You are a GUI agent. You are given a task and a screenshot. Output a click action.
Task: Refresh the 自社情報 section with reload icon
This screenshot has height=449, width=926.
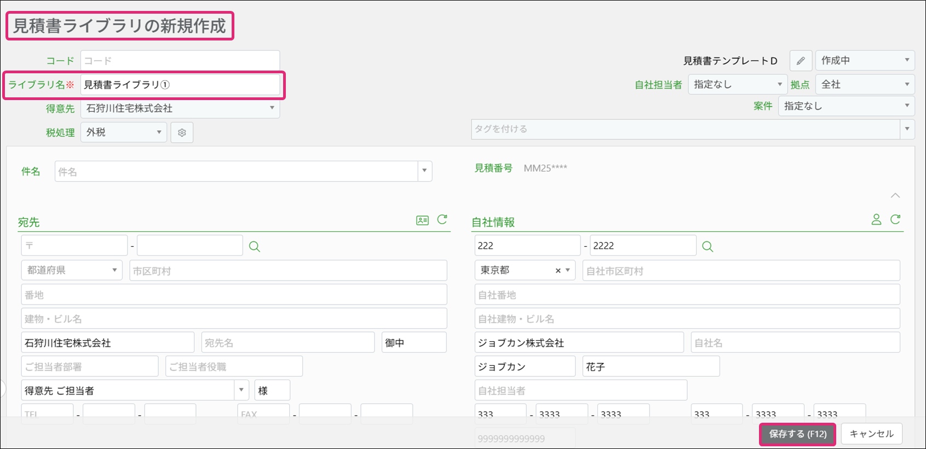(x=895, y=220)
